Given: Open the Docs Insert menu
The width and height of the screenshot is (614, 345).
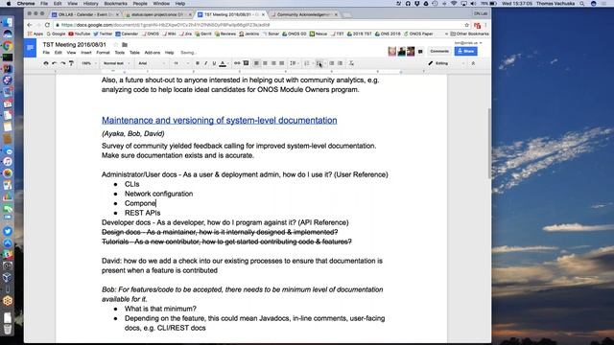Looking at the screenshot, I should pyautogui.click(x=86, y=53).
